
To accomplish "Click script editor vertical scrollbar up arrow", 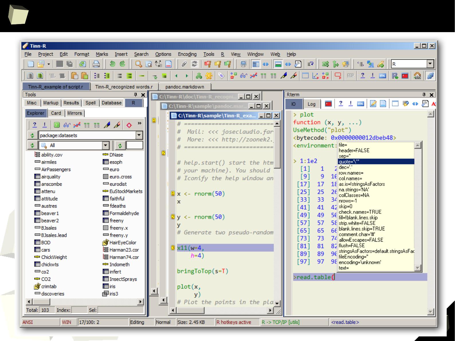I will (277, 124).
